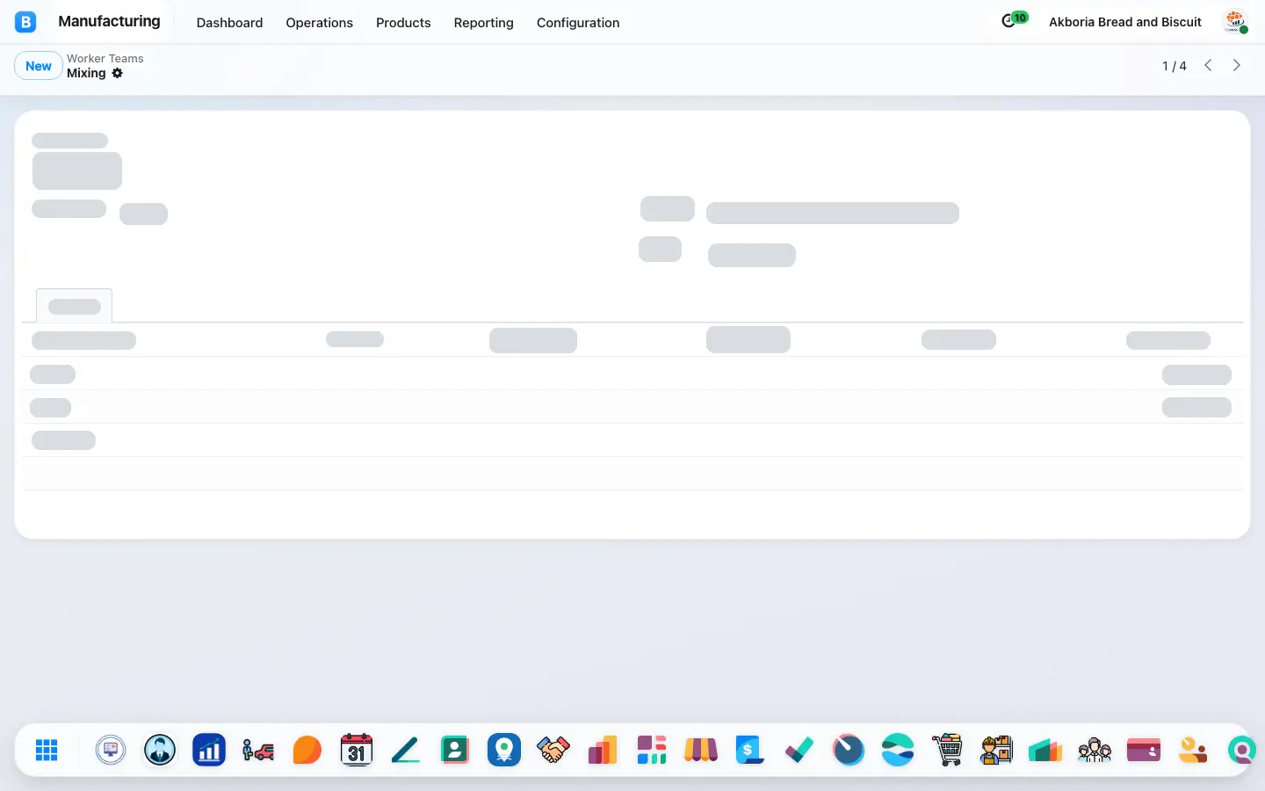
Task: Click the New button
Action: click(x=39, y=66)
